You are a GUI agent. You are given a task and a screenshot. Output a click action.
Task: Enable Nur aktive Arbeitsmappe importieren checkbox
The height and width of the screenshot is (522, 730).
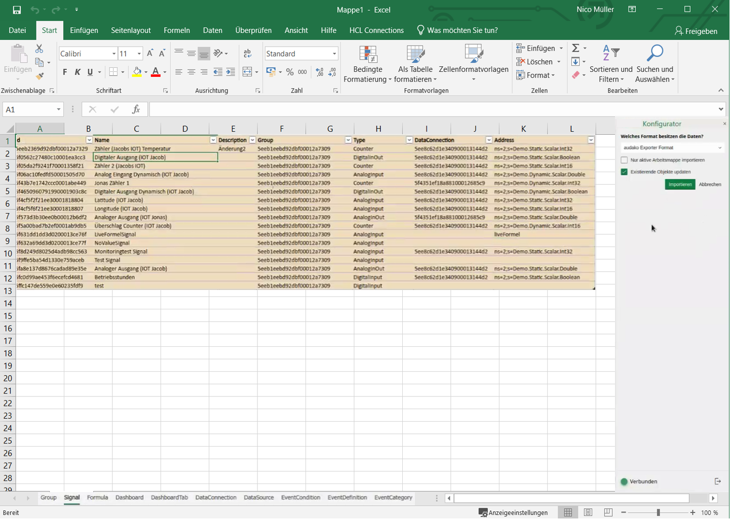(x=624, y=160)
